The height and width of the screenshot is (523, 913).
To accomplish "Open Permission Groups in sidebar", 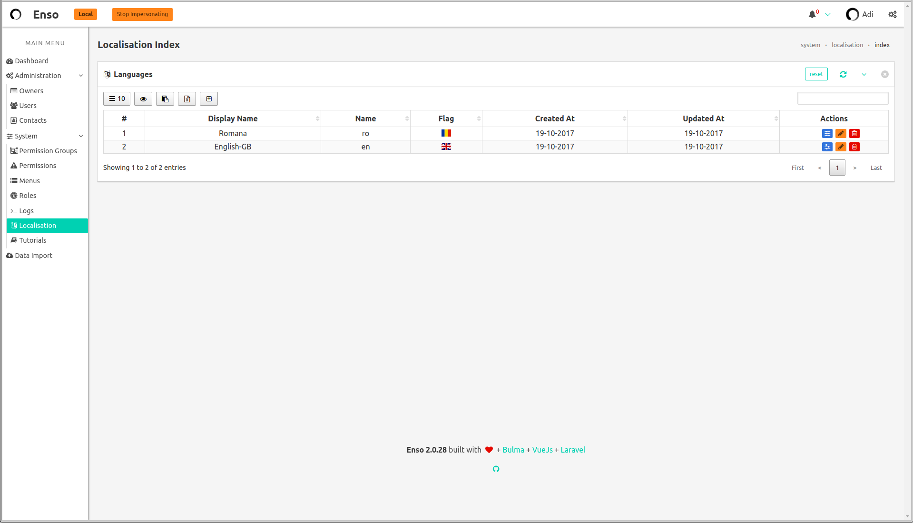I will [x=48, y=151].
